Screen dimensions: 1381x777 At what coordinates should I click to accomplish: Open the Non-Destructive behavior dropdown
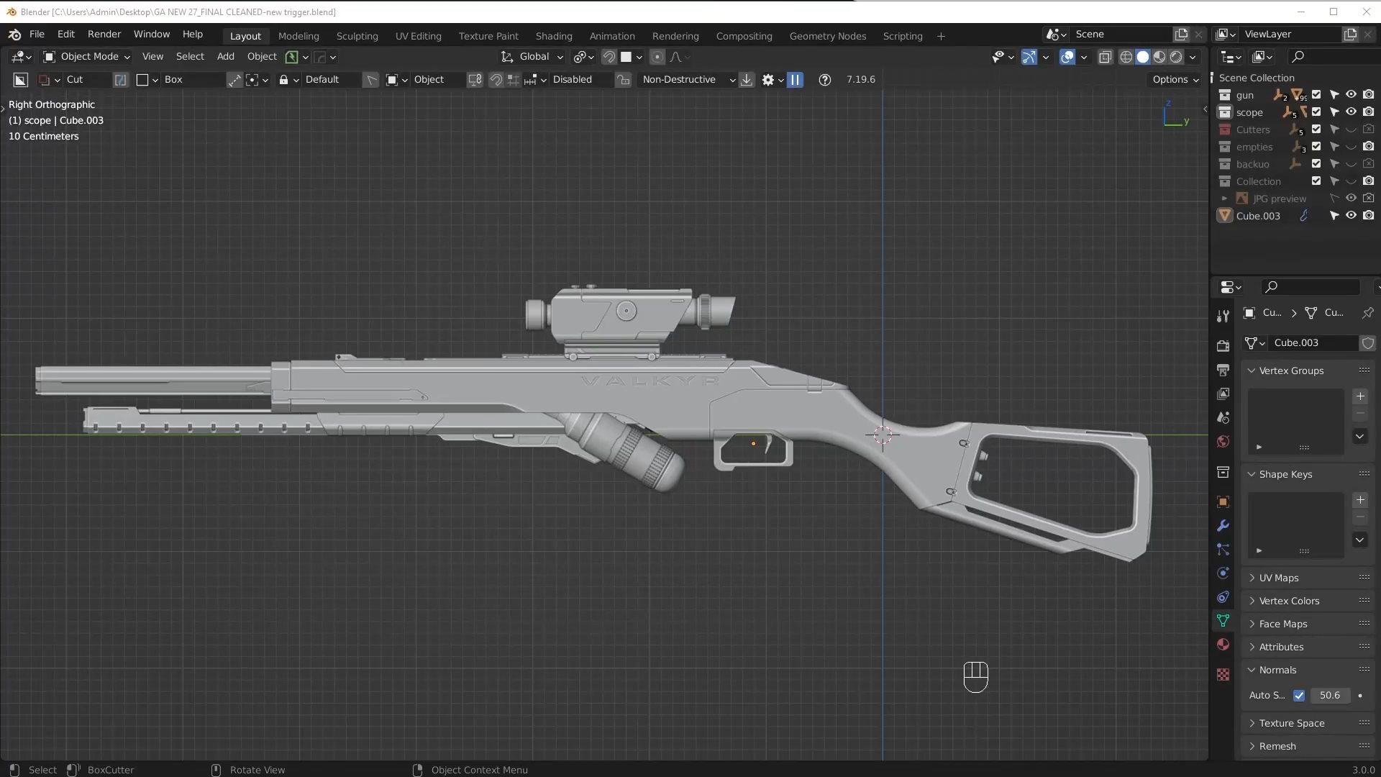687,80
